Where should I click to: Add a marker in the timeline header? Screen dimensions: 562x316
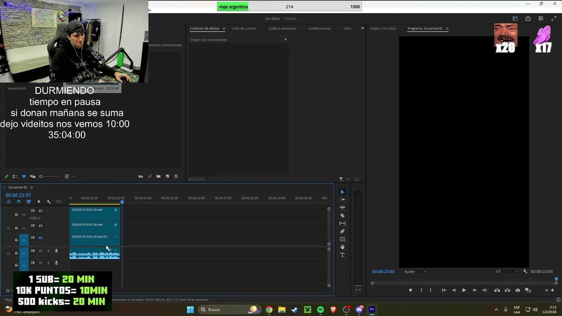coord(39,201)
